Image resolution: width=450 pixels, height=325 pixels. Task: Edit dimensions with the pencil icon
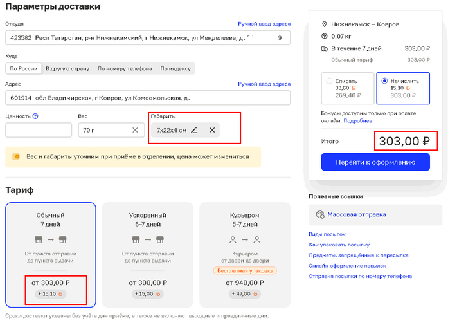coord(195,130)
